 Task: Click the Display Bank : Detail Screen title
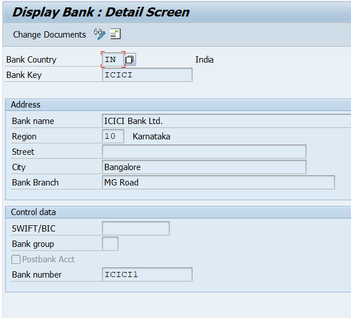pos(101,12)
